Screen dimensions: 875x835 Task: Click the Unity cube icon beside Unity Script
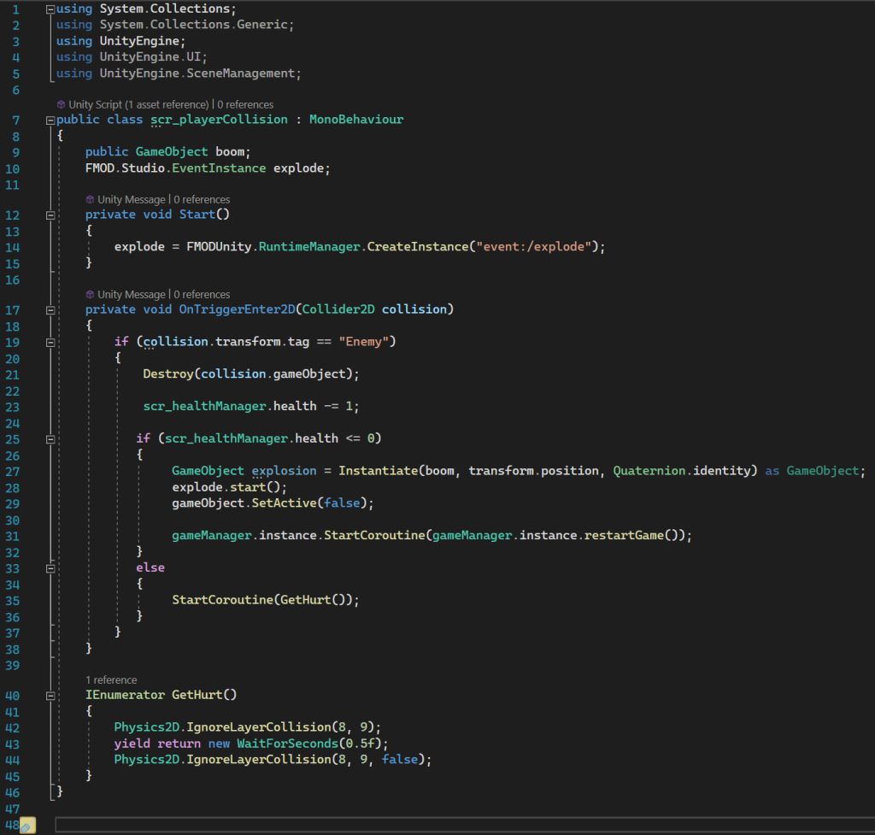click(61, 104)
